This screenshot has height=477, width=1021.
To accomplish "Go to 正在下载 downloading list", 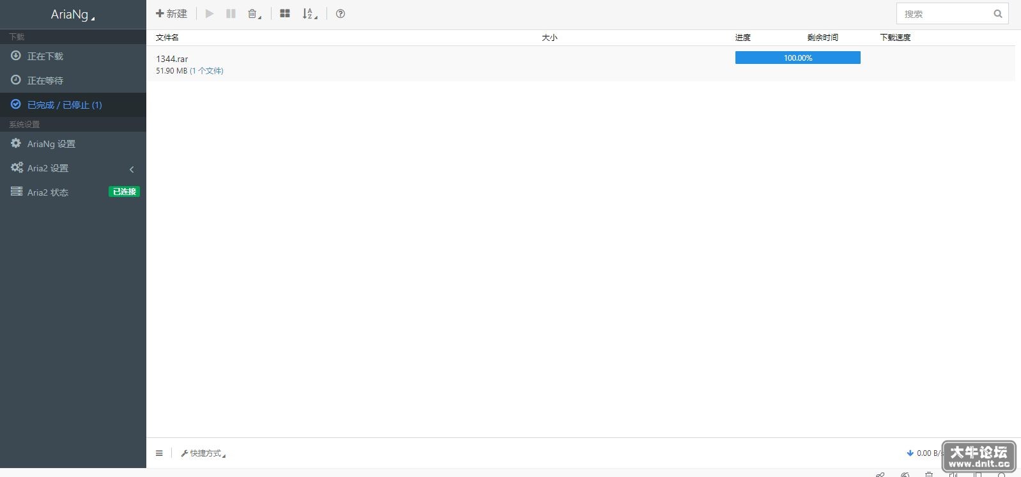I will [x=73, y=56].
